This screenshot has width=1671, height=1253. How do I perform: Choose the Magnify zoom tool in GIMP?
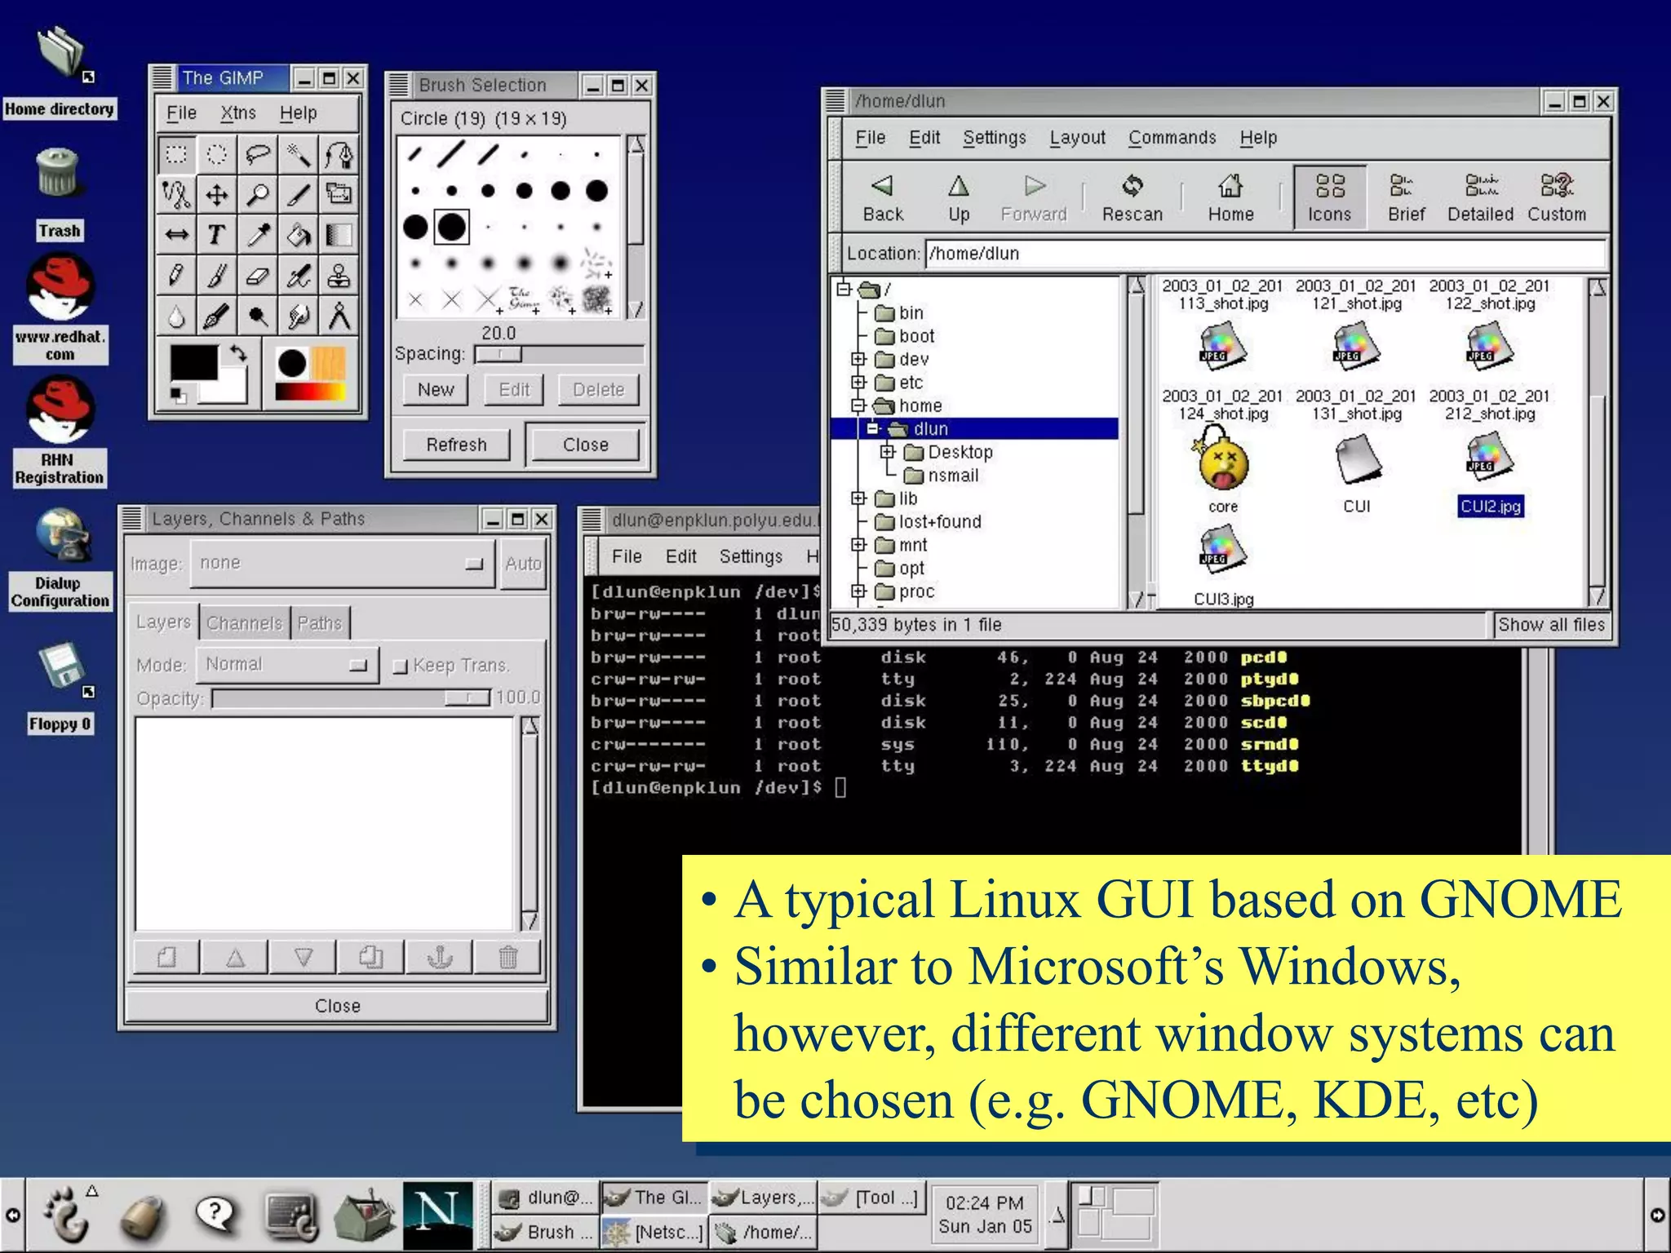(258, 195)
